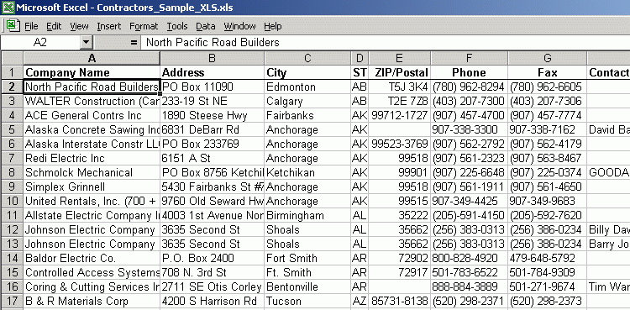Click the Address header cell

tap(213, 72)
